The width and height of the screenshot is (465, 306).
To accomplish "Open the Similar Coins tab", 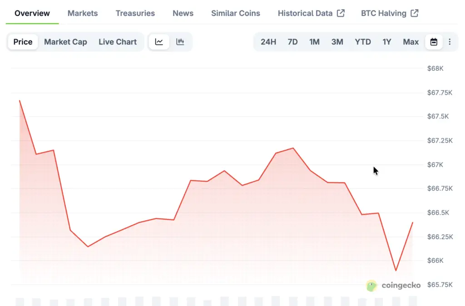I will 236,13.
